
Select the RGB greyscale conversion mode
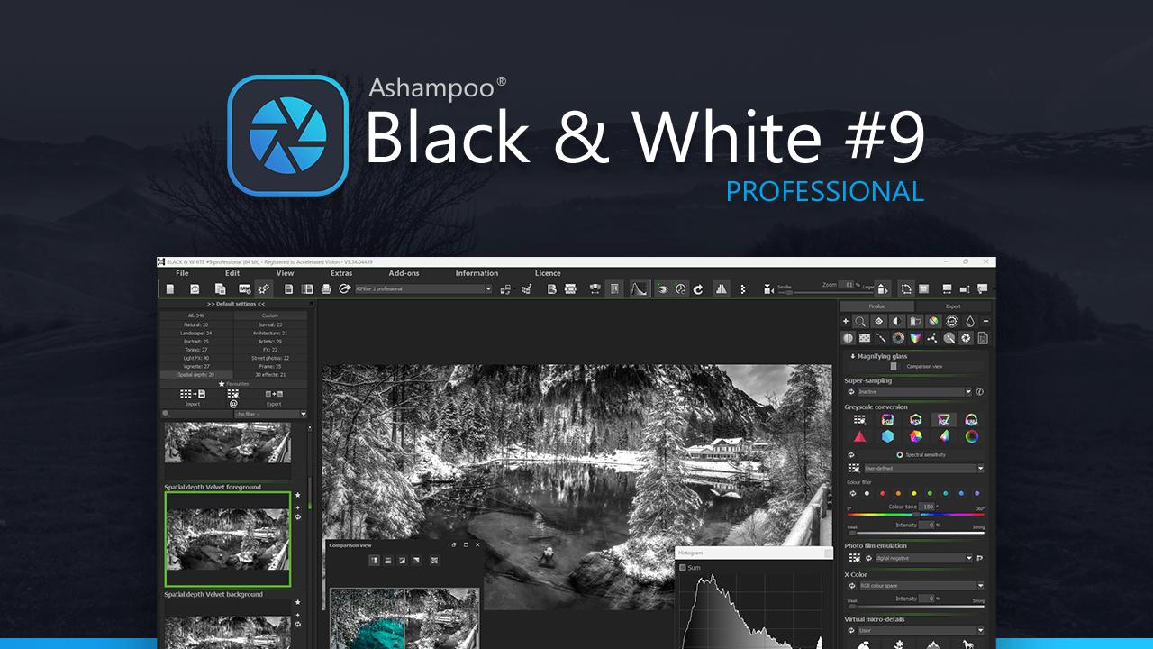click(x=887, y=419)
